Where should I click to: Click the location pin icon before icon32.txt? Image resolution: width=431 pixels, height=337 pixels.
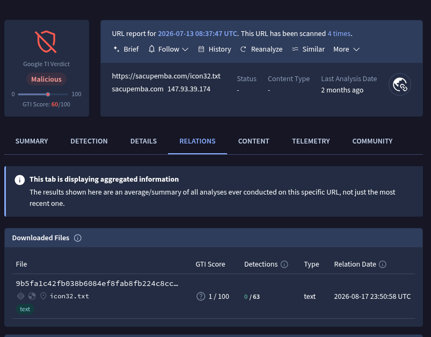(43, 296)
